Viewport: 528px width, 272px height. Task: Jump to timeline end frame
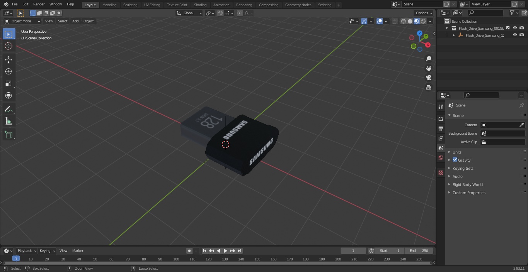point(239,251)
